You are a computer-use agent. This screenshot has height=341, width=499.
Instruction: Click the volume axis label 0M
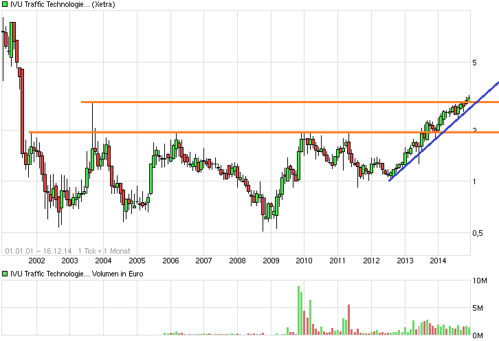[x=478, y=335]
